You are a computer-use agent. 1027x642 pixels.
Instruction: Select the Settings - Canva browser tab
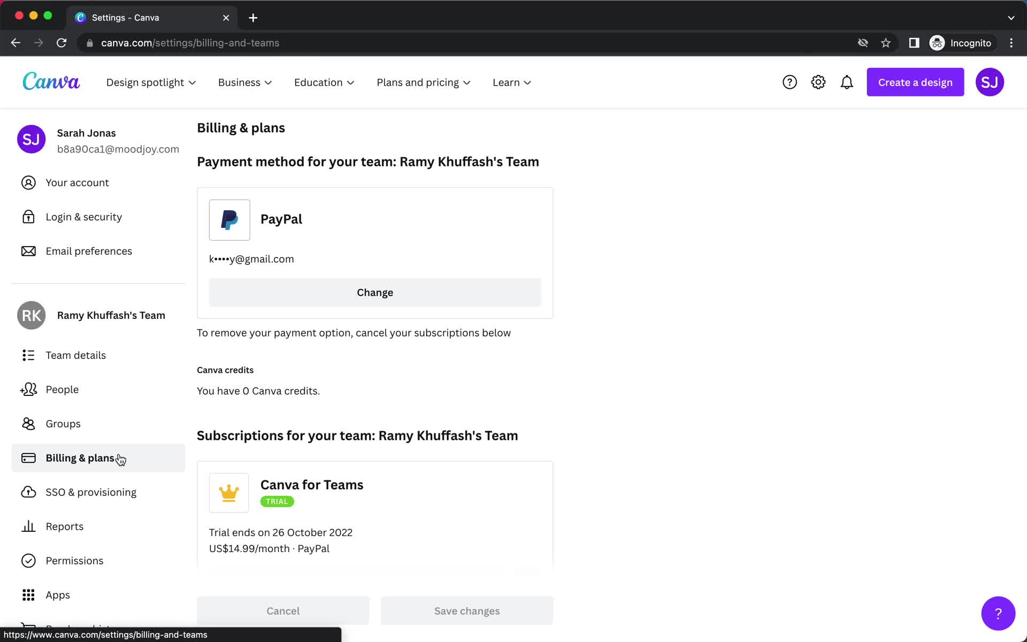[x=152, y=18]
